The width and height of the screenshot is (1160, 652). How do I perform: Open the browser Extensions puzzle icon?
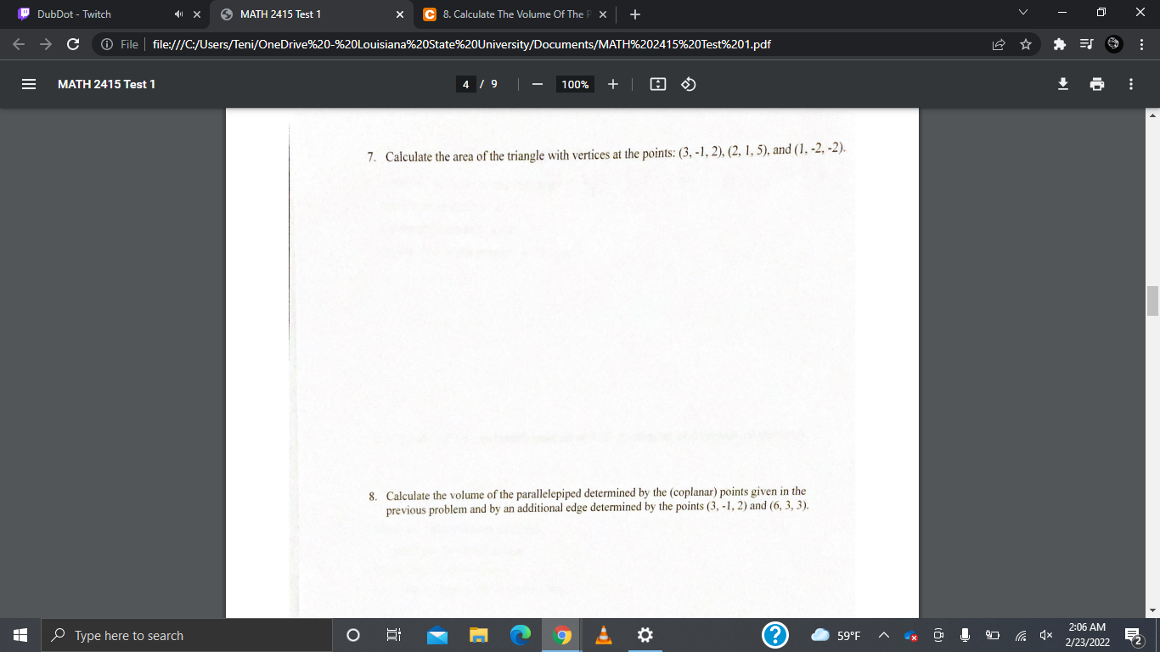tap(1060, 44)
